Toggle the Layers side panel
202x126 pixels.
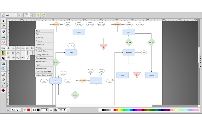200,61
